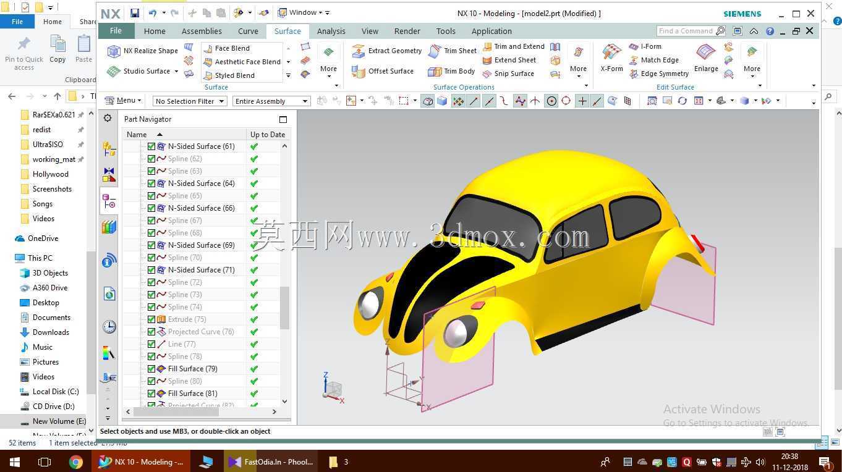Select the I-Form tool
This screenshot has height=472, width=842.
pyautogui.click(x=645, y=46)
